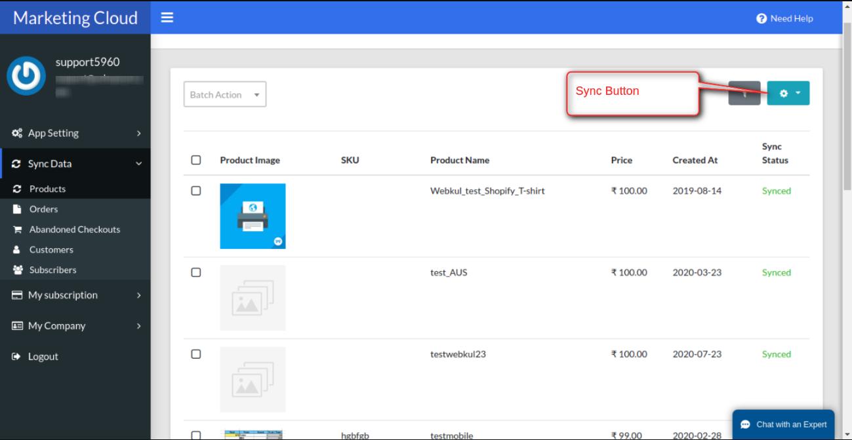Click the Webkul_test_Shopify_T-shirt product name
This screenshot has height=440, width=852.
click(487, 191)
